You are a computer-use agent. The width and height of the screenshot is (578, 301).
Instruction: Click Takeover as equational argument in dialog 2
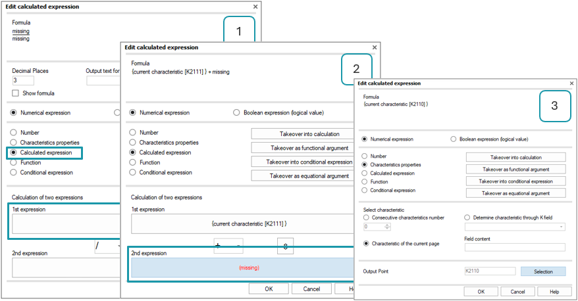click(302, 176)
